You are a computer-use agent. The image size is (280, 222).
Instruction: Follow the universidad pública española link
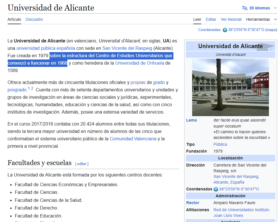point(46,48)
